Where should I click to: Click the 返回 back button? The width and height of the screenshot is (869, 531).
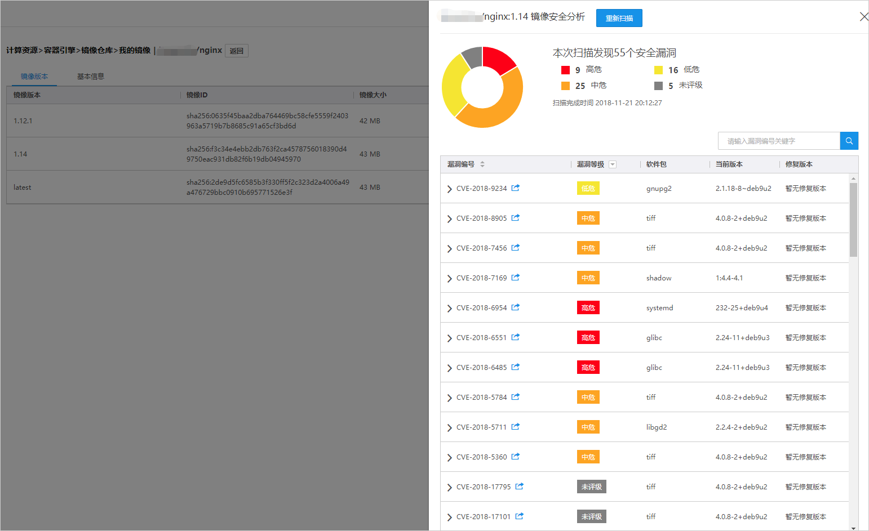[237, 51]
